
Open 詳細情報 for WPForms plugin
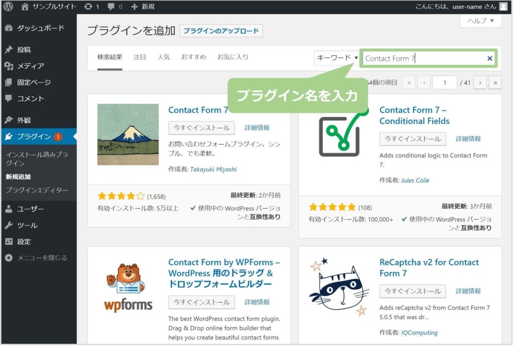click(257, 302)
